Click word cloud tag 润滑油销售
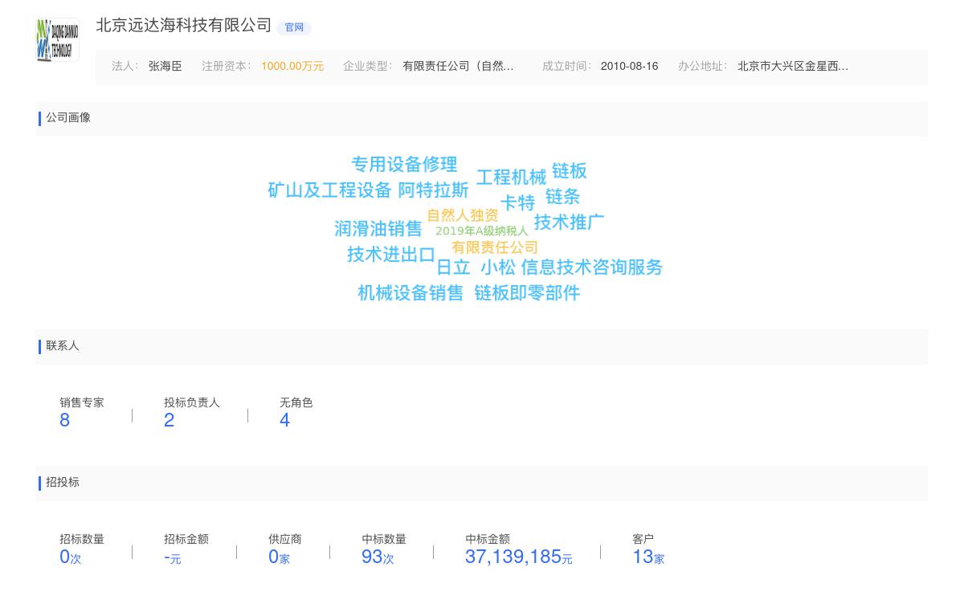964x604 pixels. [378, 229]
